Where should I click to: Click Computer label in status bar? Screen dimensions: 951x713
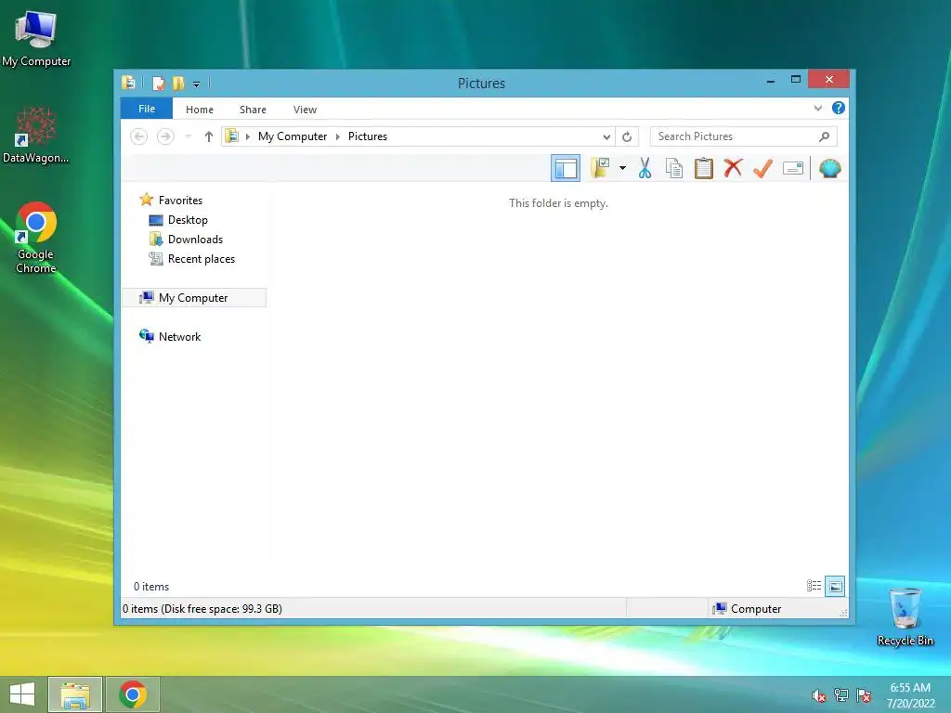(756, 608)
